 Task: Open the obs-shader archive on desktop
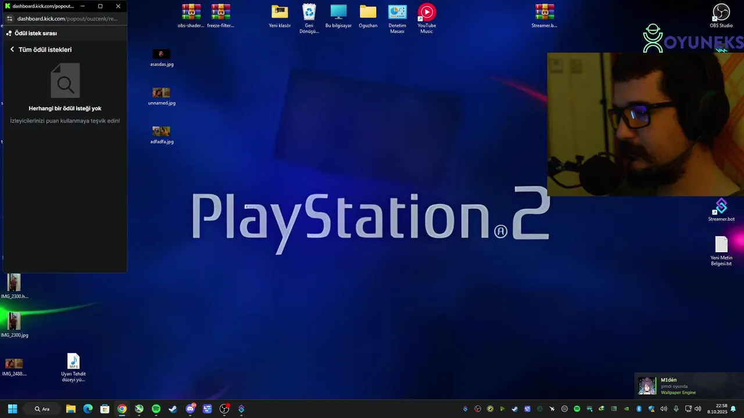pos(191,16)
